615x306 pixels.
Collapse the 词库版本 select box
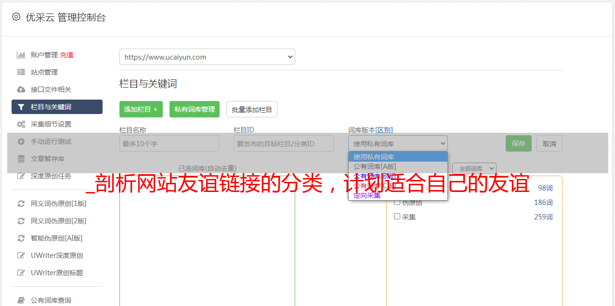(x=398, y=143)
